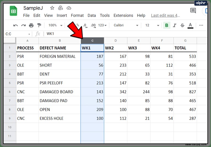Click the WK3 header cell

click(x=139, y=48)
